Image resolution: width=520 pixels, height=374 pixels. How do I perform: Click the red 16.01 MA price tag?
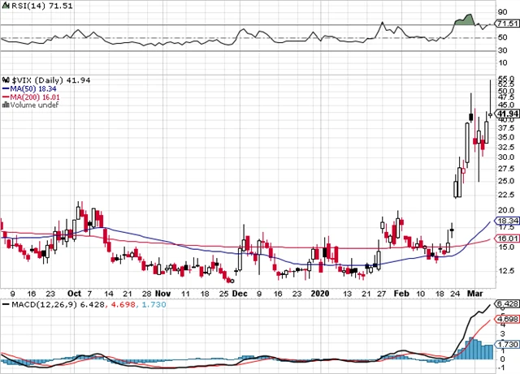pos(507,239)
